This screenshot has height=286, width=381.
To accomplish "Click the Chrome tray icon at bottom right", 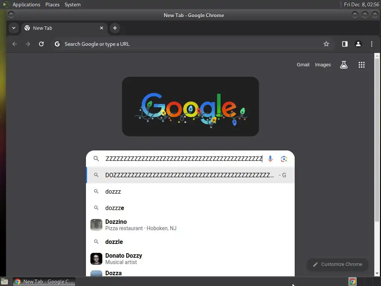I will [x=352, y=282].
